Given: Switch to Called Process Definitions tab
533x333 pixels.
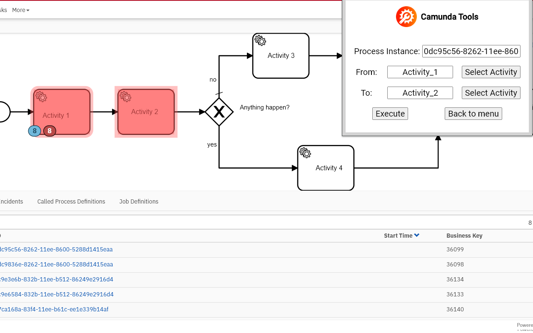Looking at the screenshot, I should click(x=71, y=201).
